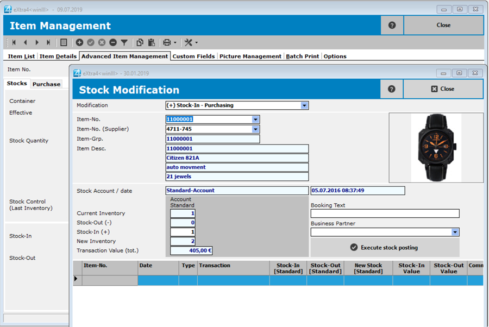Click the printer icon
Viewport: 489px width, 327px height.
[167, 42]
